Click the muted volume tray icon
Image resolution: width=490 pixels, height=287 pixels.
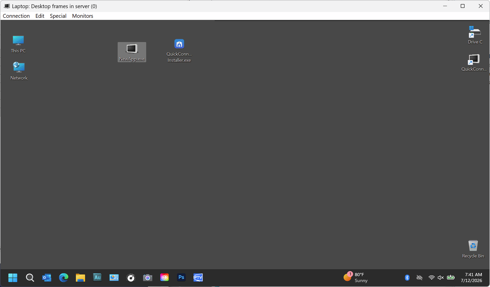[441, 278]
